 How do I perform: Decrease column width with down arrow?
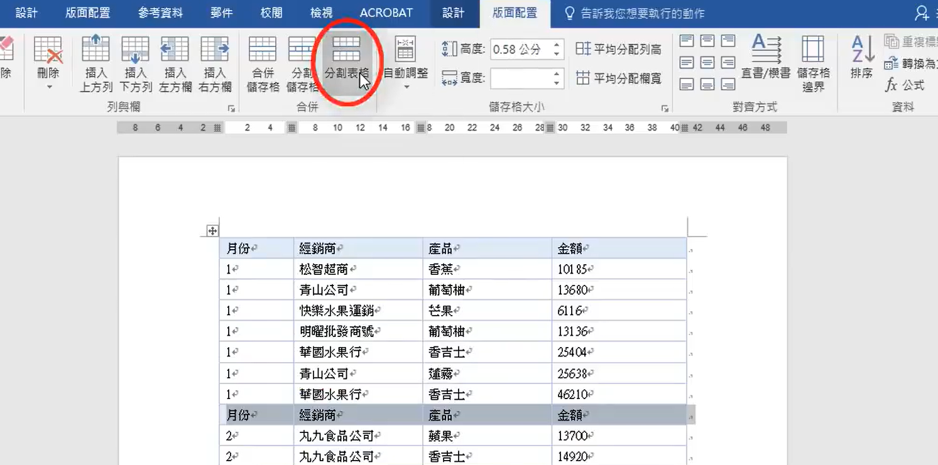(557, 83)
